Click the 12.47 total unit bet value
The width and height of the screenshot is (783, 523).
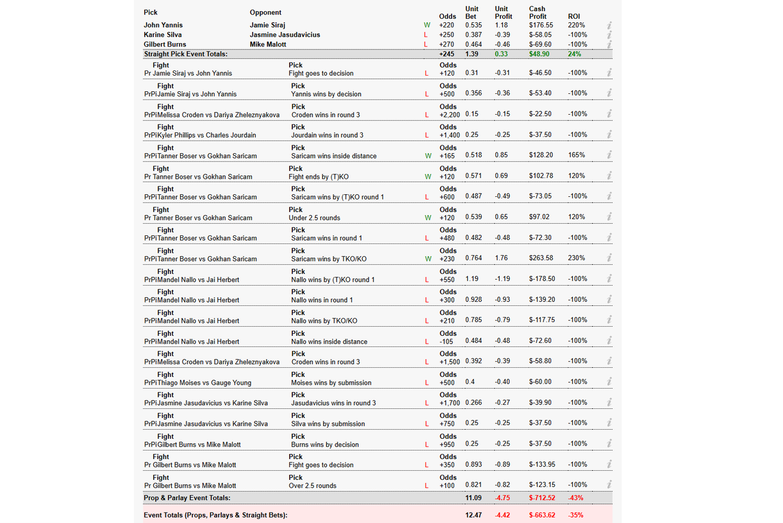473,515
